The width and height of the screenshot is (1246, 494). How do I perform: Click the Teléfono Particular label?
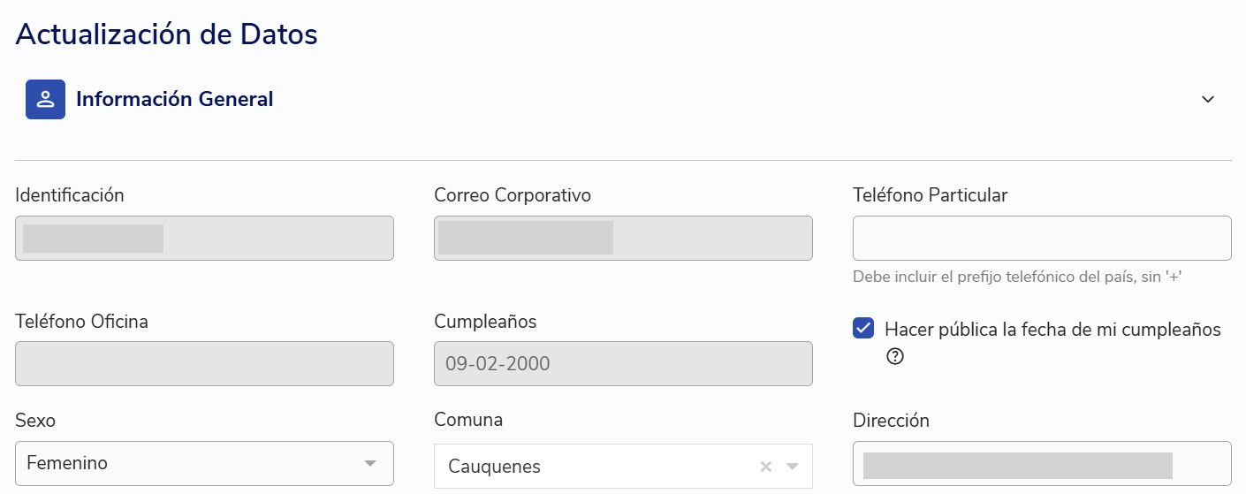[930, 195]
